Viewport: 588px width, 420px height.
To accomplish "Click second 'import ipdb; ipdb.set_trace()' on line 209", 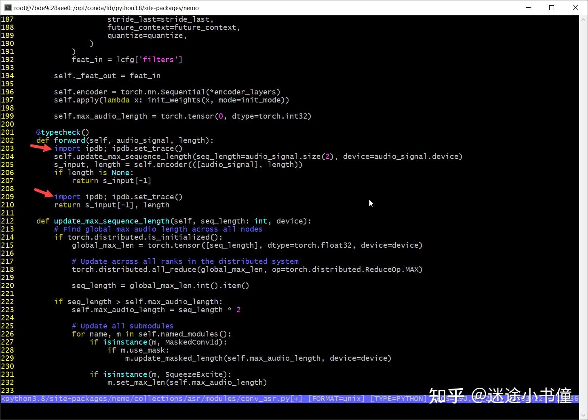I will click(118, 197).
